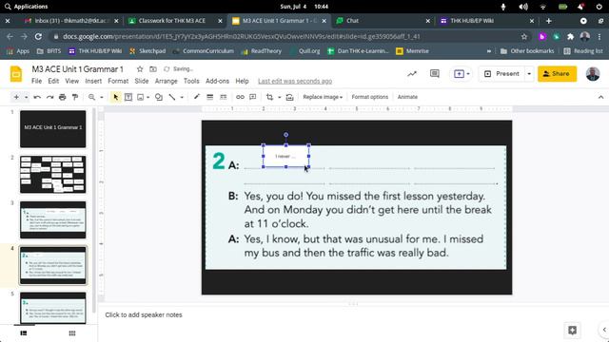This screenshot has width=609, height=342.
Task: Select slide 1 thumbnail titled M3 ACE Unit 1 Grammar 1
Action: pos(53,129)
